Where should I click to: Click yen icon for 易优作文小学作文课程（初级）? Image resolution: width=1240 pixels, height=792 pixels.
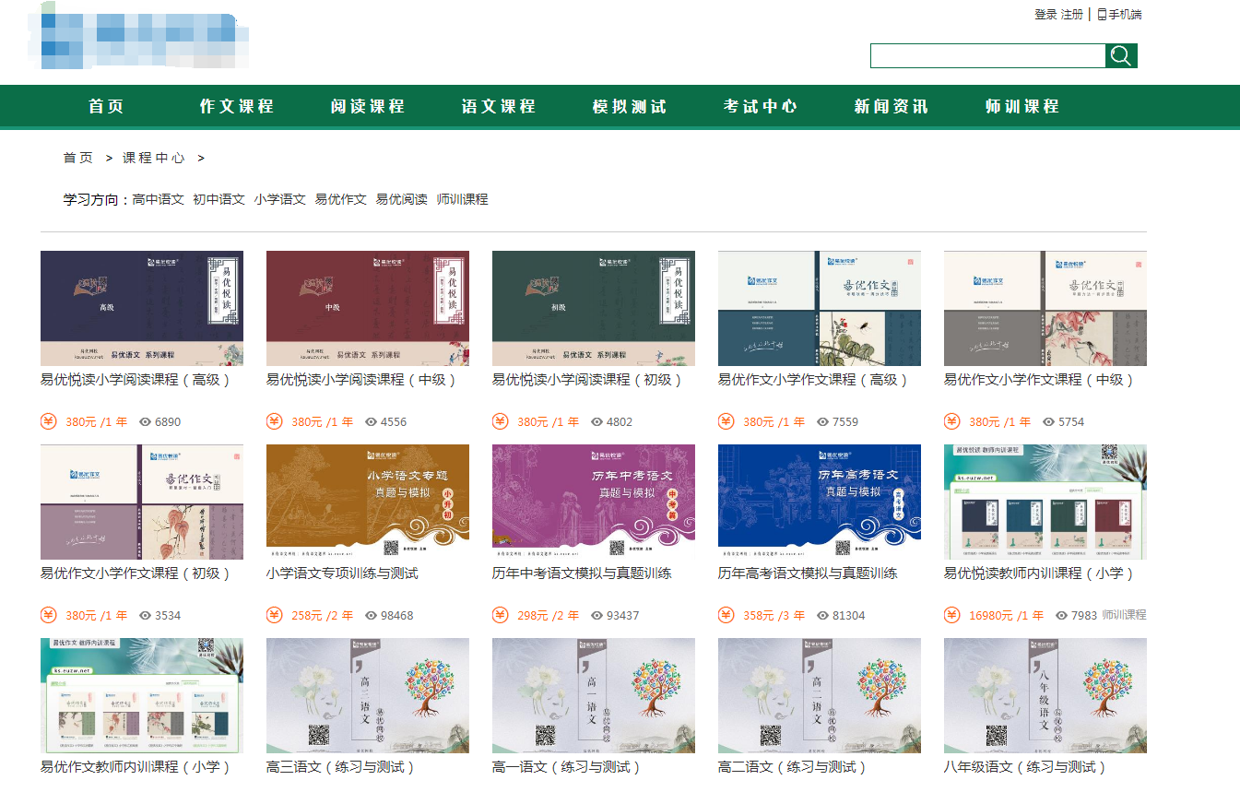pyautogui.click(x=49, y=615)
